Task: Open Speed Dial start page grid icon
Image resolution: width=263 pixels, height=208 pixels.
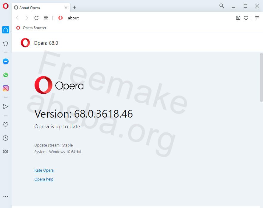Action: [46, 18]
